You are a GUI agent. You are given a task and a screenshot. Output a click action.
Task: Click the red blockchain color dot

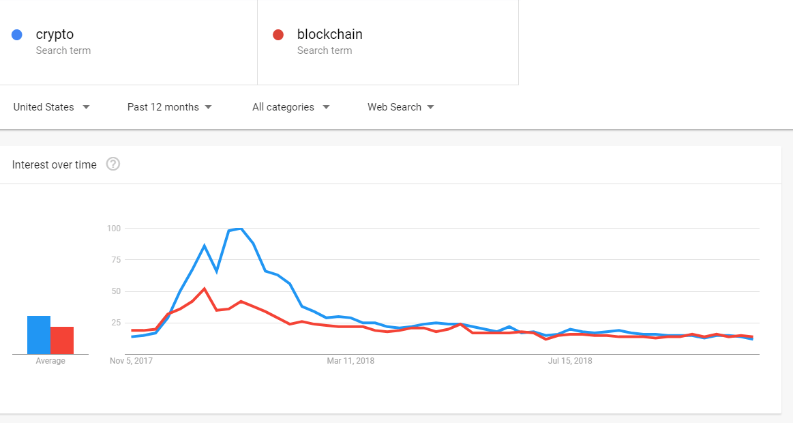pyautogui.click(x=278, y=35)
